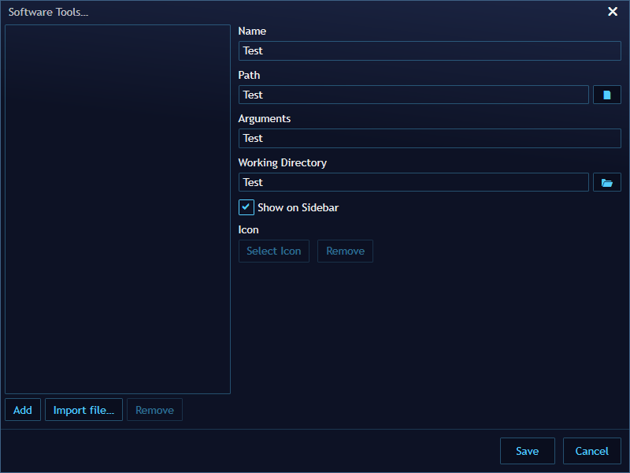Click the Working Directory text box
The height and width of the screenshot is (473, 630).
pos(413,182)
